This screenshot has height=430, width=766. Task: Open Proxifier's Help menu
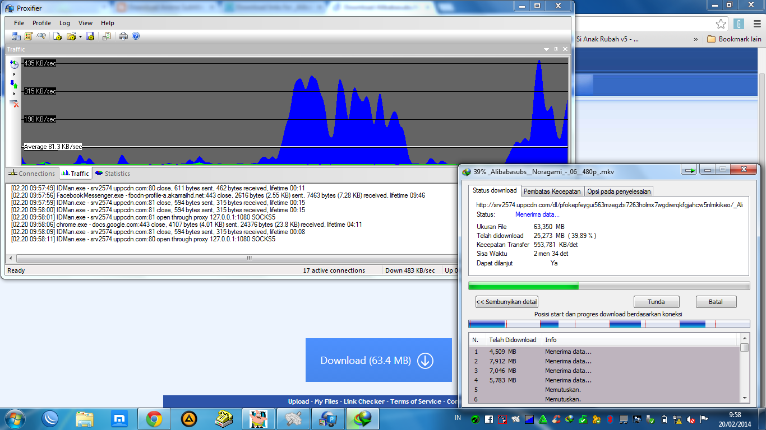pos(108,23)
